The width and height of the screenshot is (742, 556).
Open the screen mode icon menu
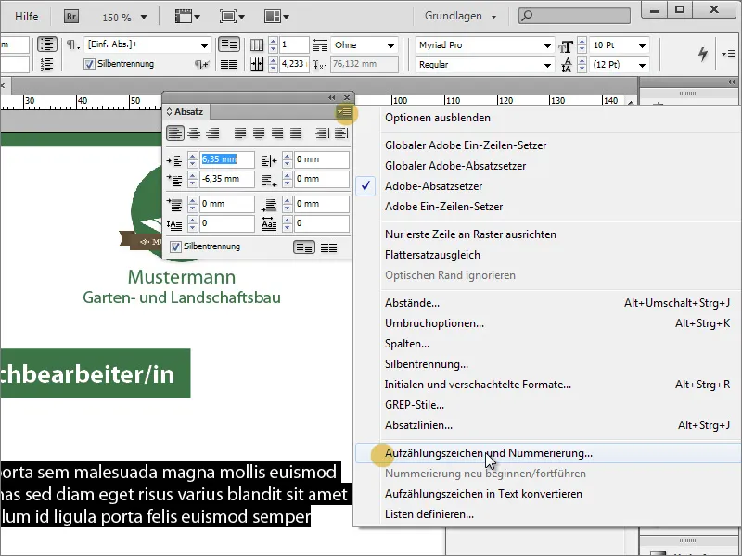232,17
